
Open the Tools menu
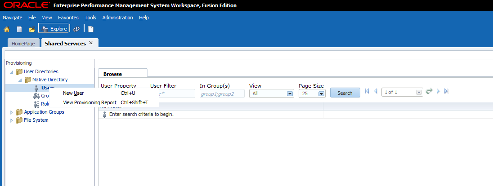(90, 18)
